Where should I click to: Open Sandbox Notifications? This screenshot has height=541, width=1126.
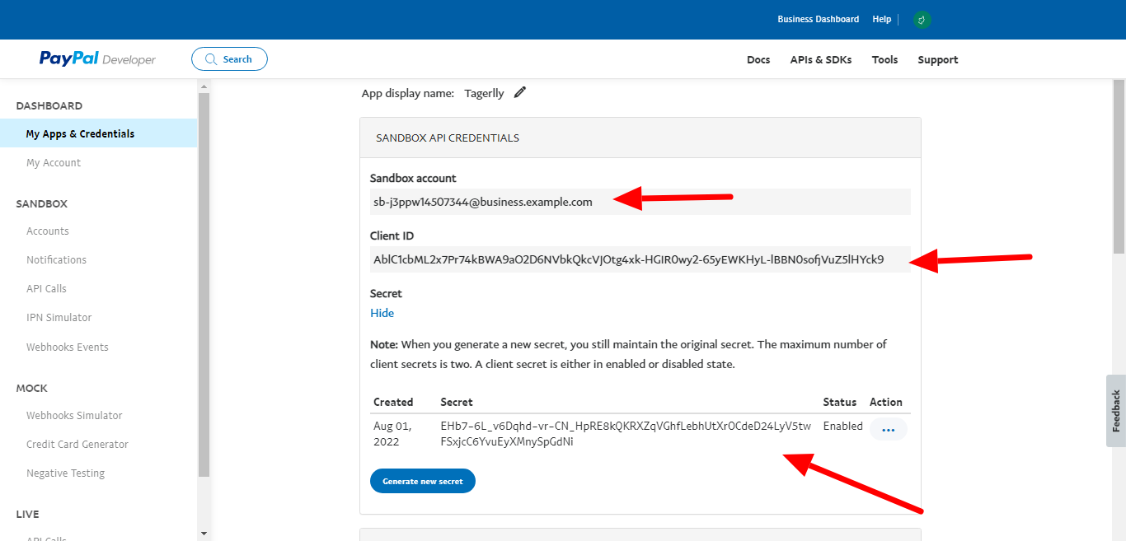tap(56, 260)
